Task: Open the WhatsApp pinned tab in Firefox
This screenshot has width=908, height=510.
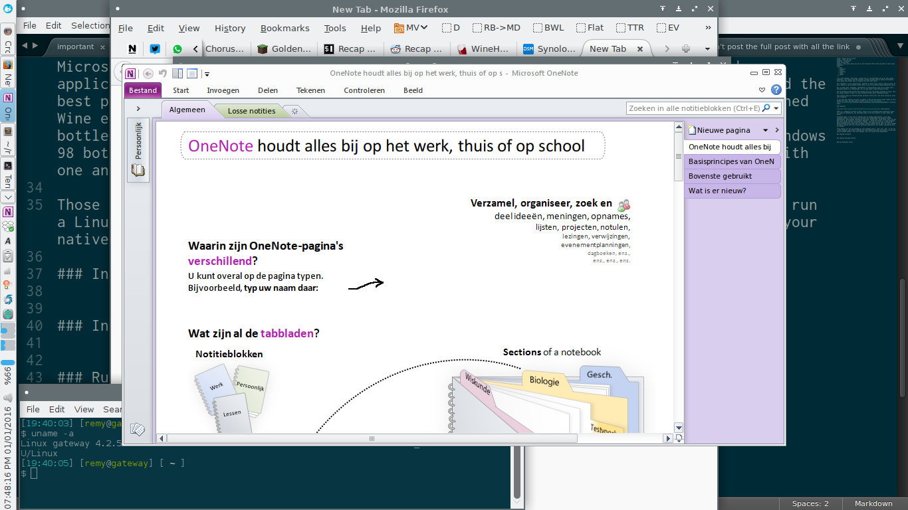Action: coord(177,48)
